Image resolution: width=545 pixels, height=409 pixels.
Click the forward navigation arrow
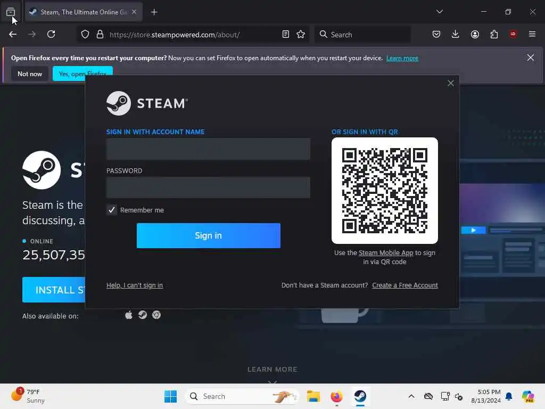point(32,35)
